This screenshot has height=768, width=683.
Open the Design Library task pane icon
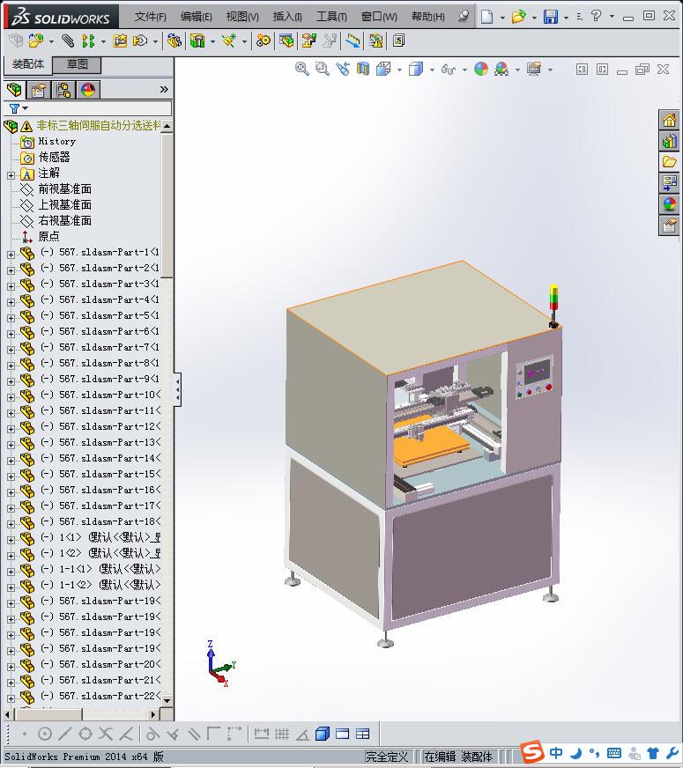pyautogui.click(x=669, y=141)
